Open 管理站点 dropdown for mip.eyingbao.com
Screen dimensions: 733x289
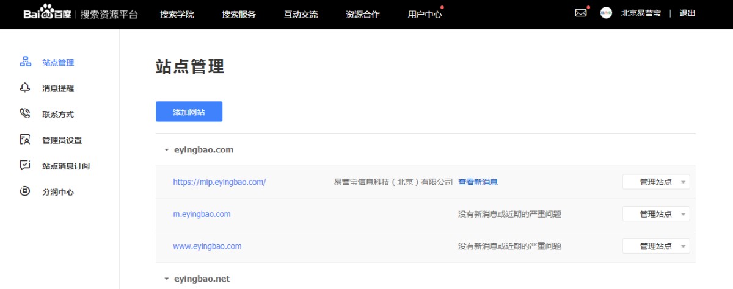[656, 182]
